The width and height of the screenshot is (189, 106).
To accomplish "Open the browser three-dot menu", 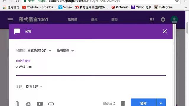I will 185,1.
